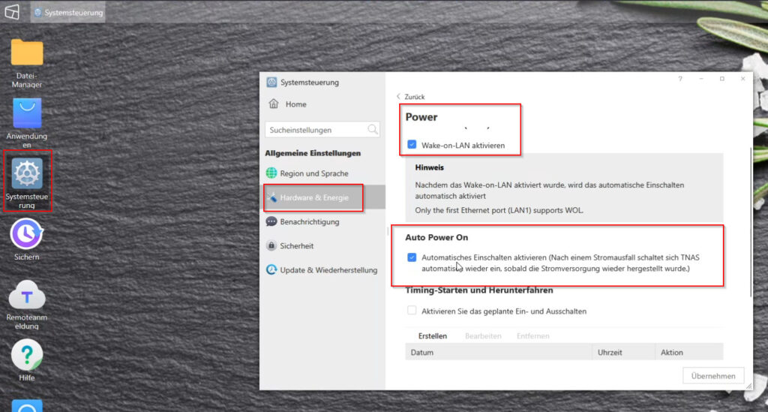768x412 pixels.
Task: Open the Sichern backup icon
Action: 27,234
